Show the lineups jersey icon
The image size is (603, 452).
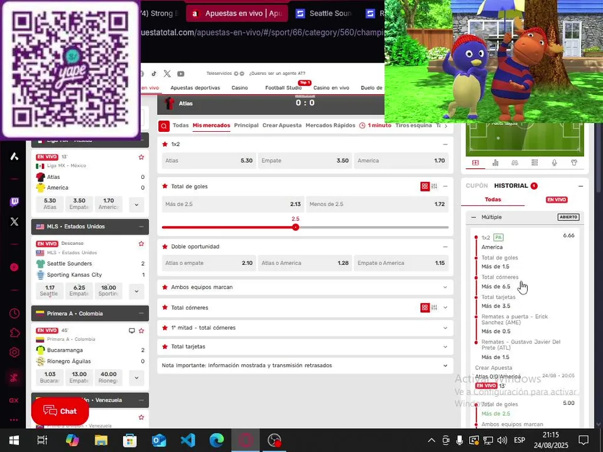(574, 163)
